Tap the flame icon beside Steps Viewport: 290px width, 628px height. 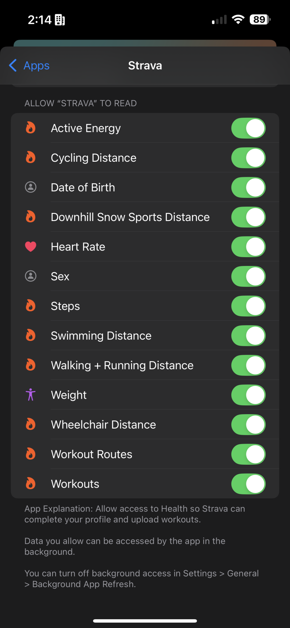30,306
